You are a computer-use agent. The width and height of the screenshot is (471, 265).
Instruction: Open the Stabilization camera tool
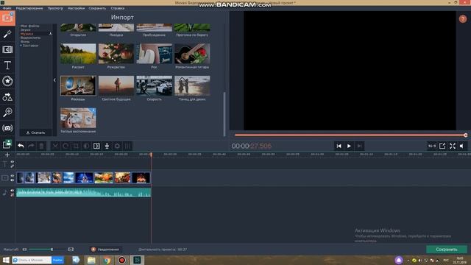coord(7,128)
